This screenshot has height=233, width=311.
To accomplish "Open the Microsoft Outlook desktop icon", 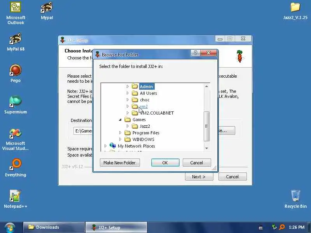I will tap(16, 13).
